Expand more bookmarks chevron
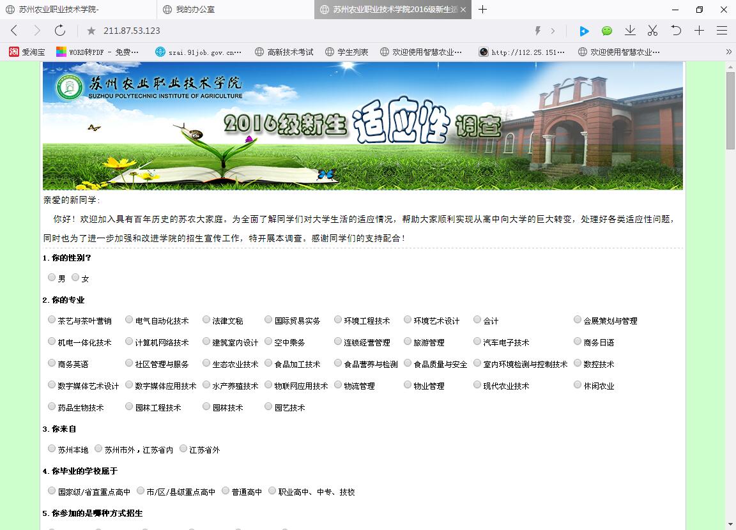This screenshot has width=736, height=530. [x=728, y=52]
